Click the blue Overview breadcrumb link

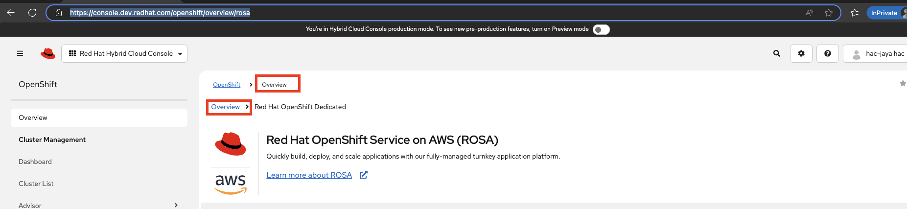226,107
